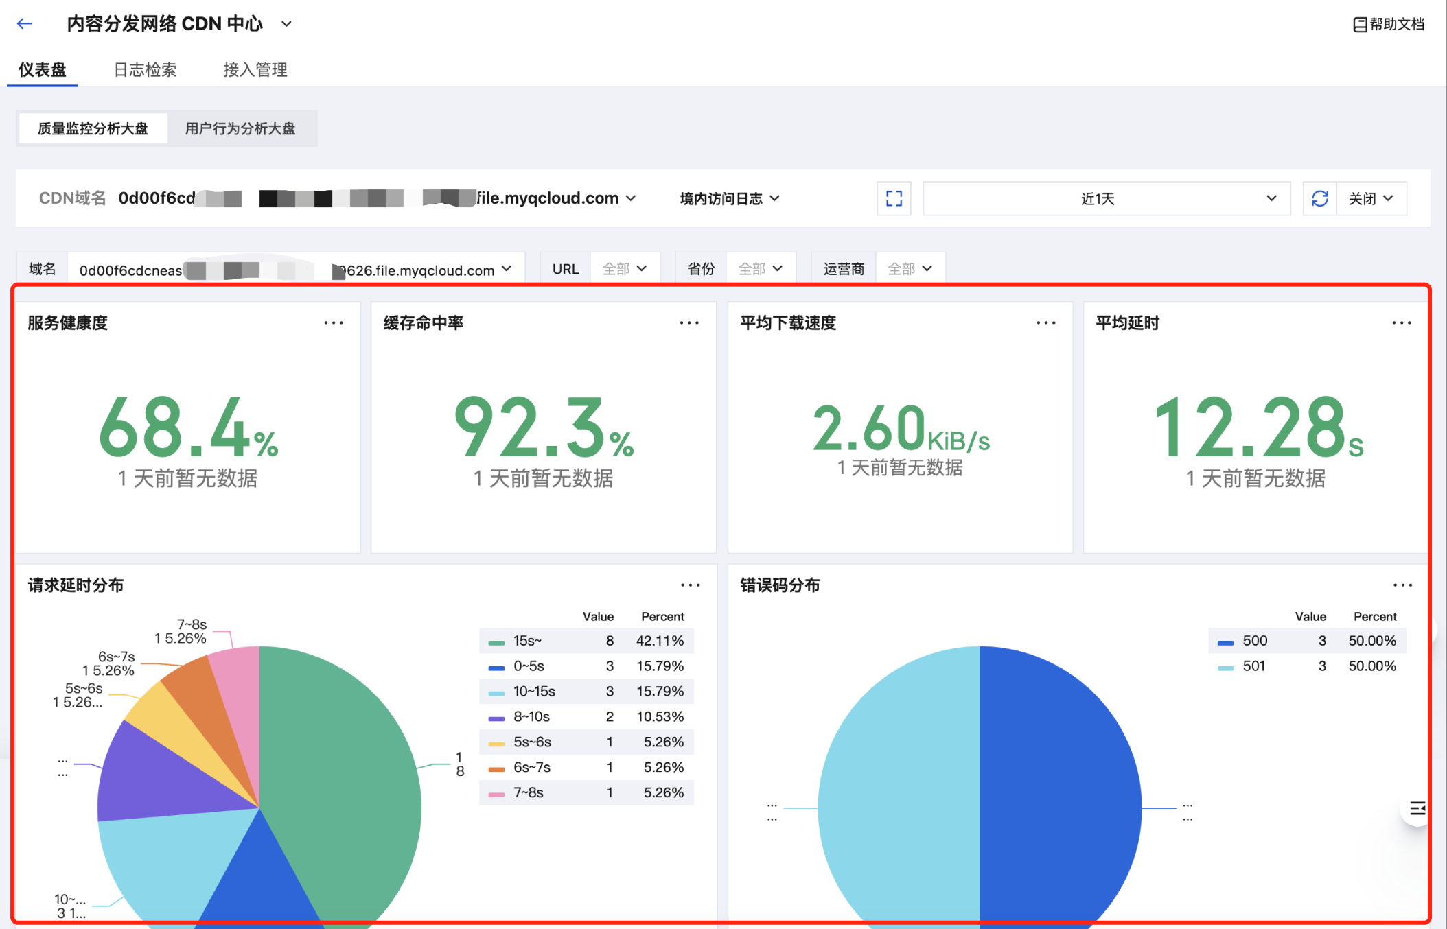
Task: Switch to 用户行为分析大盘 view
Action: coord(240,129)
